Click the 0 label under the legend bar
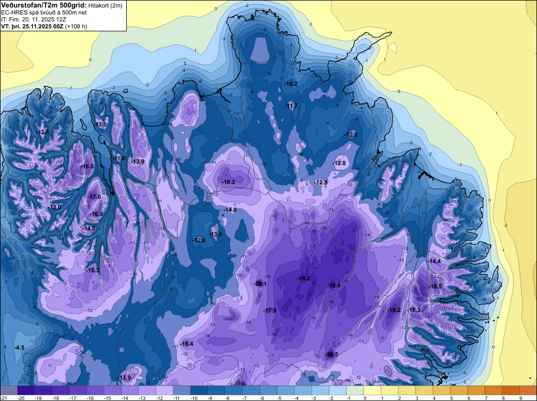 [x=365, y=398]
